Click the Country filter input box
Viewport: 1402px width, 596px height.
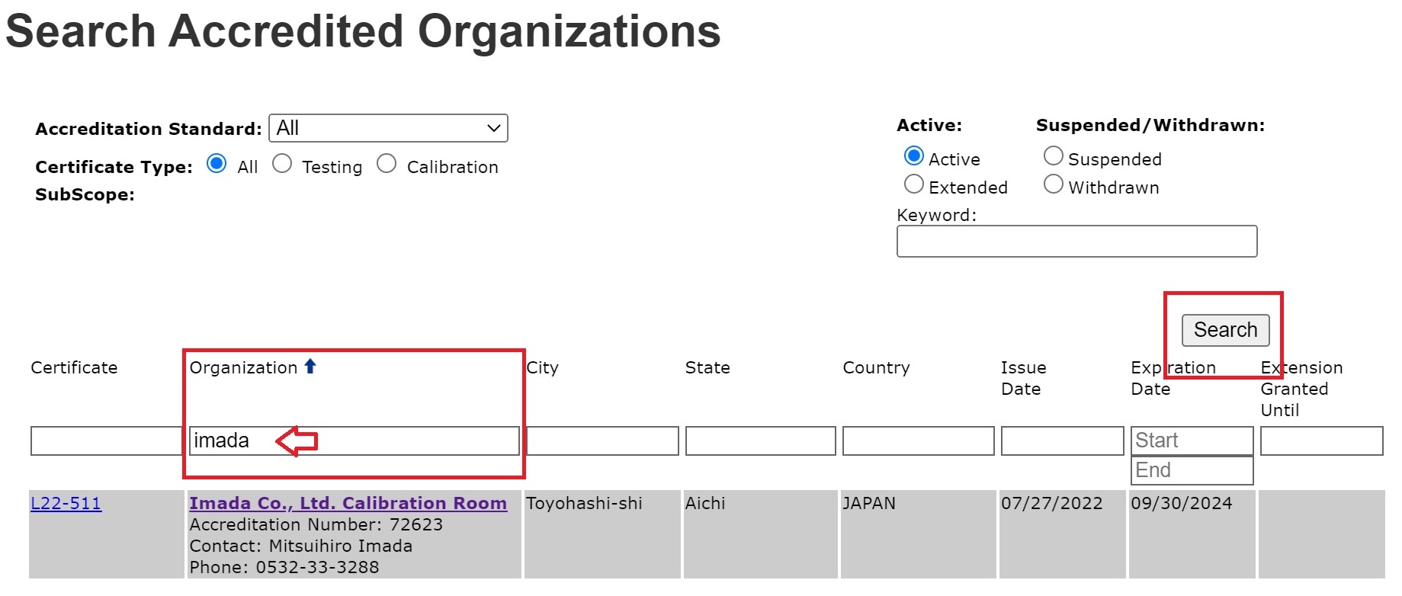918,441
